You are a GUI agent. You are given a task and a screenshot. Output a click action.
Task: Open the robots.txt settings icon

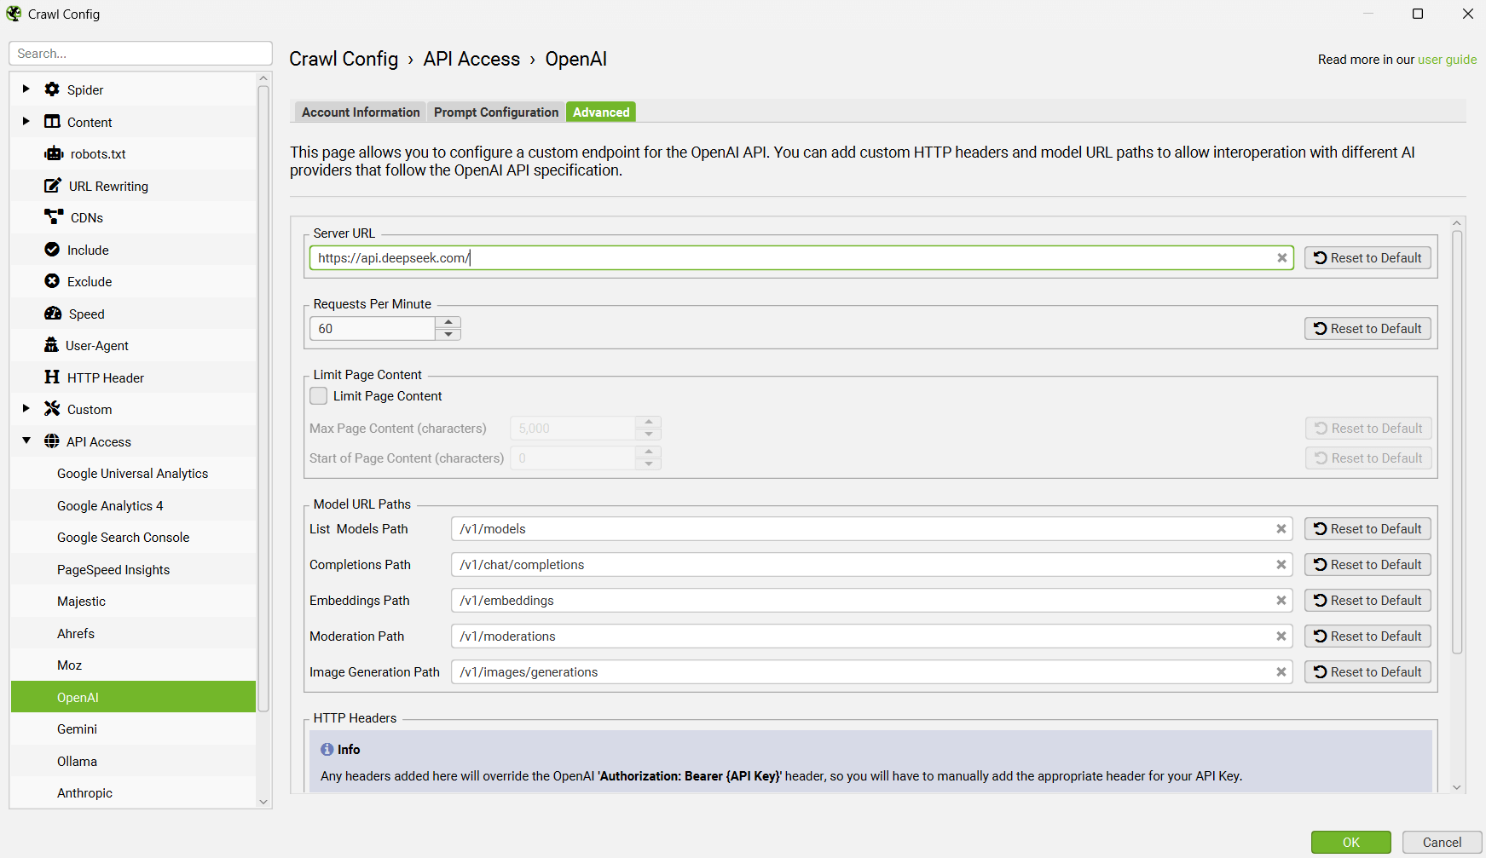[53, 153]
